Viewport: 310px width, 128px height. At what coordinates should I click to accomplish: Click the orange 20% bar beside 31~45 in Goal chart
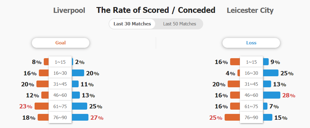[43, 84]
